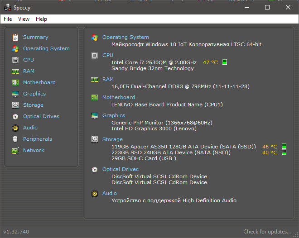Image resolution: width=299 pixels, height=238 pixels.
Task: Click Operating System heading link in summary
Action: 125,37
